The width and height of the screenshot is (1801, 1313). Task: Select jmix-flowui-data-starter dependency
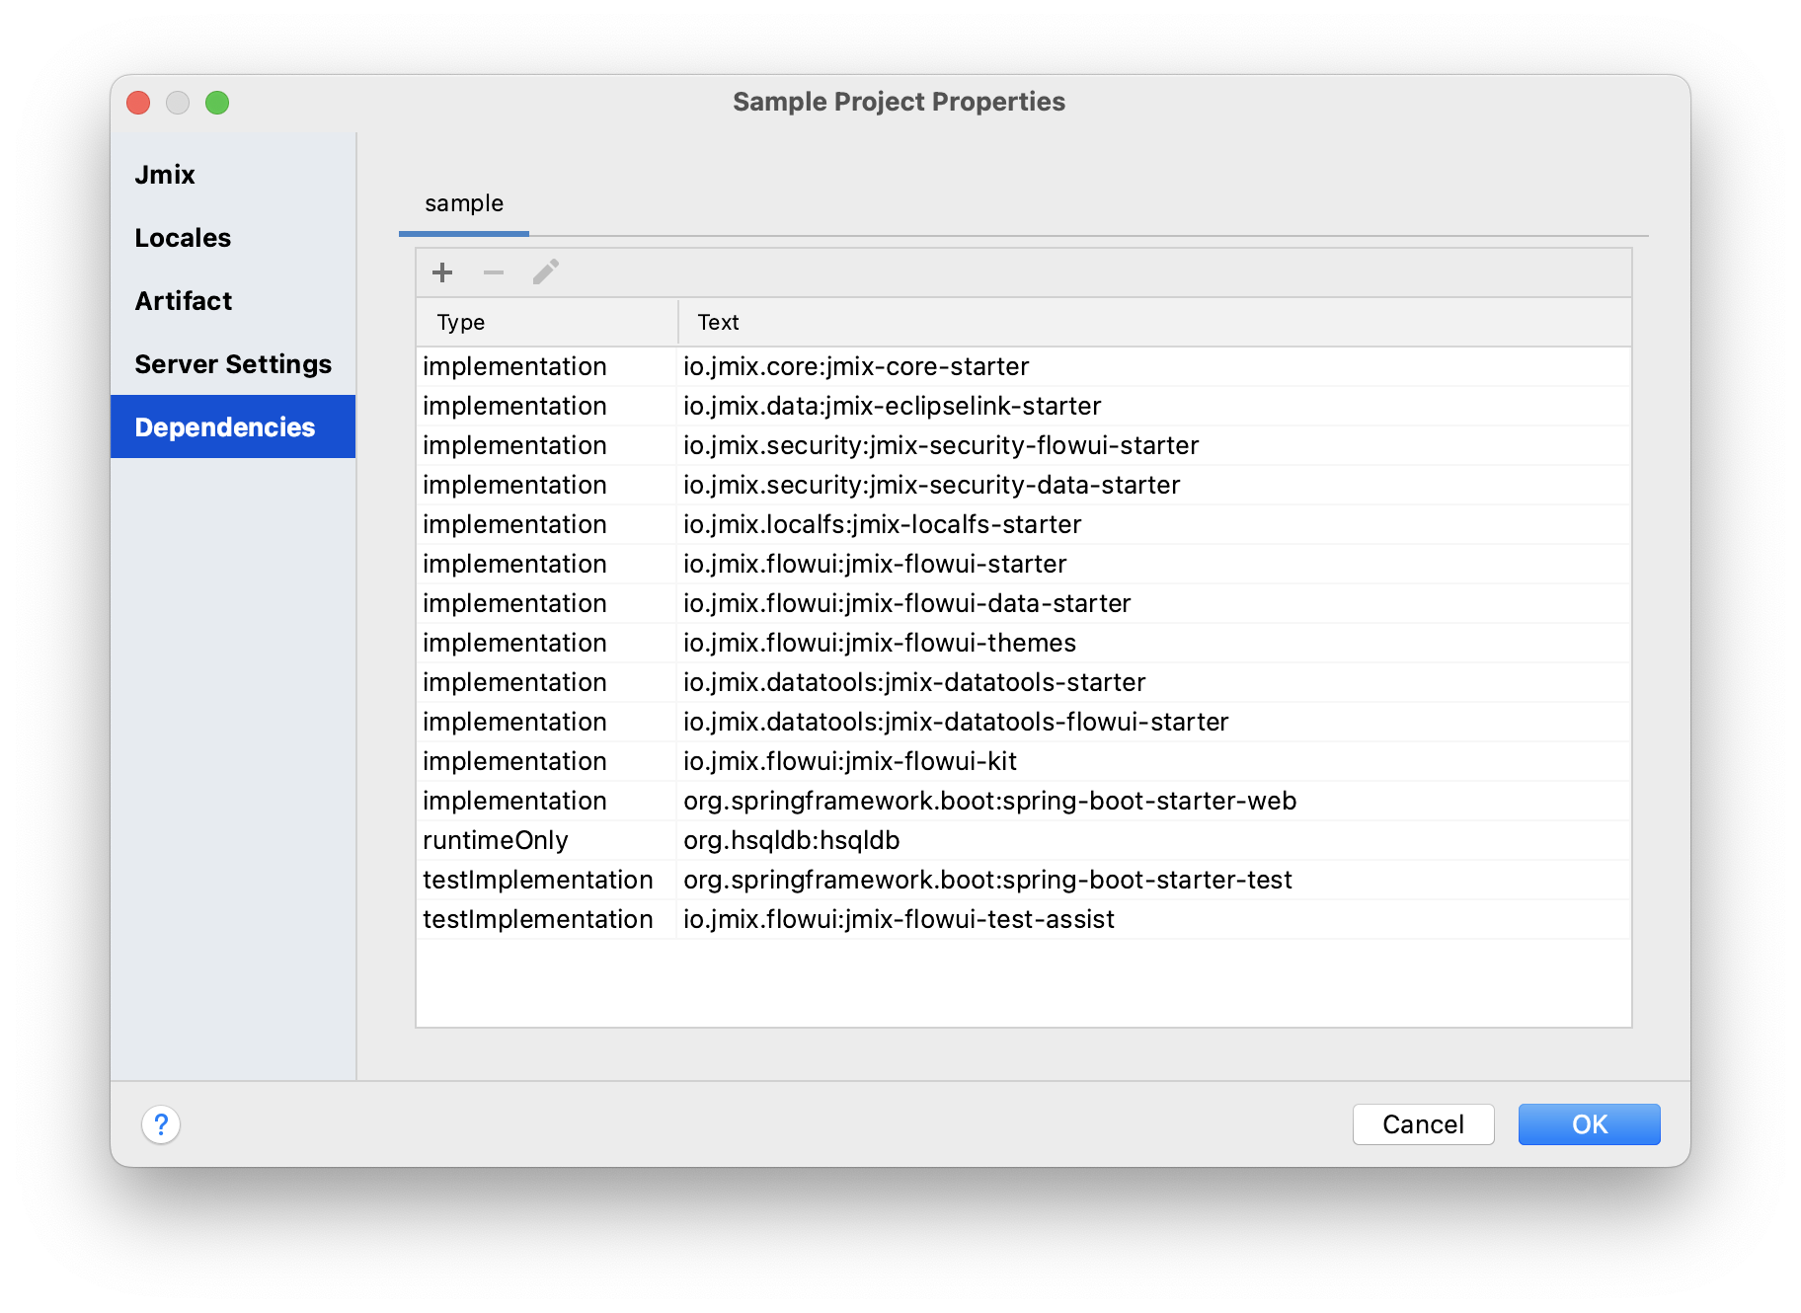(x=1024, y=603)
